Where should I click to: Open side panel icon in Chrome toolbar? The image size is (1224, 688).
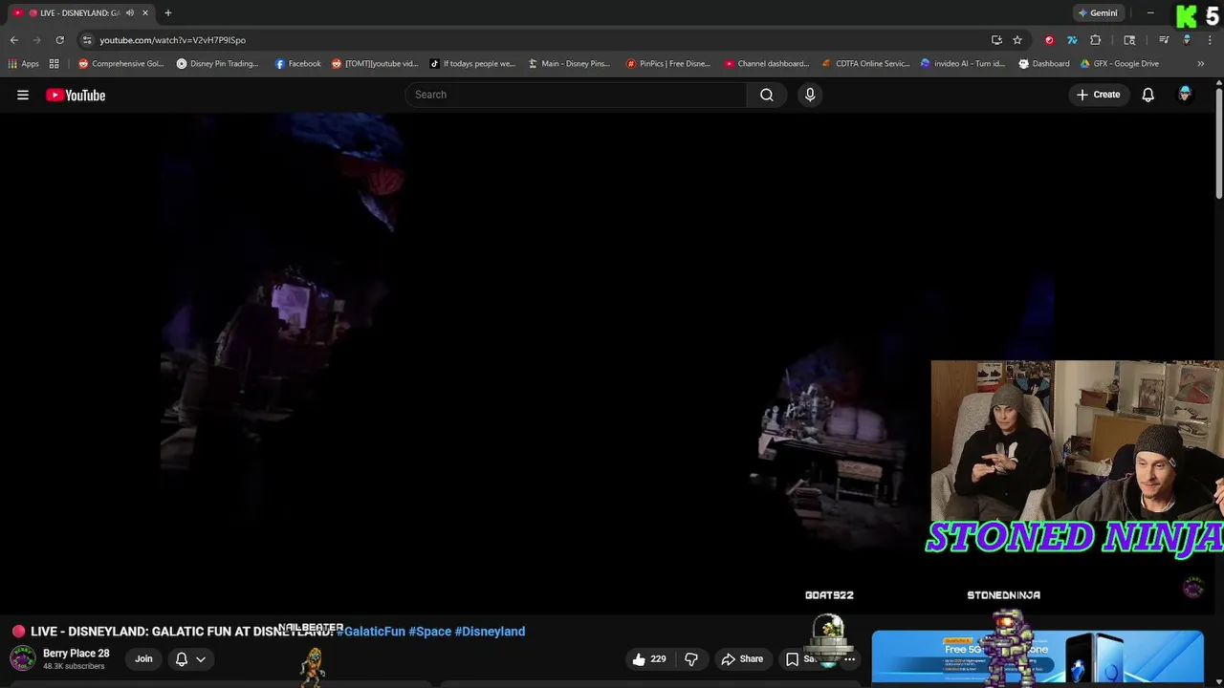click(1129, 40)
